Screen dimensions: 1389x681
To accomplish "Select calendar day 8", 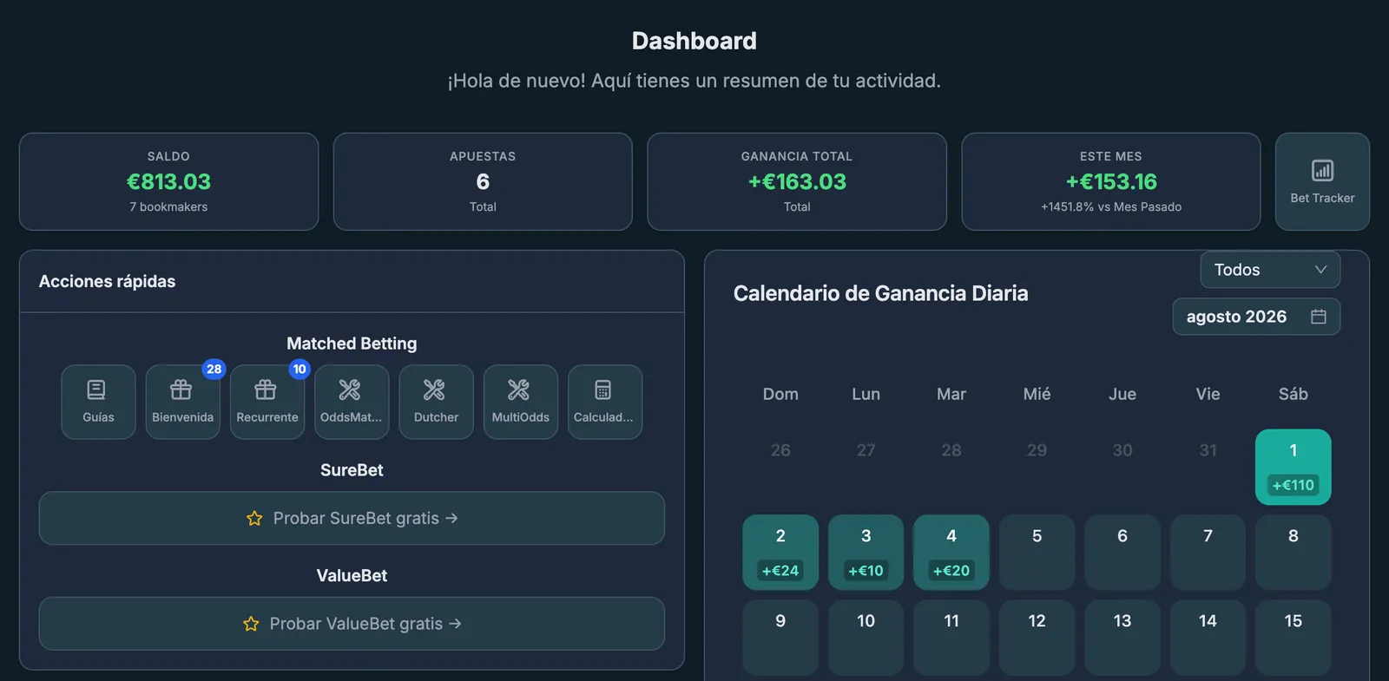I will click(1293, 552).
